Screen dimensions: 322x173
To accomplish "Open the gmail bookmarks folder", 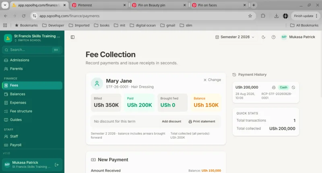I will [x=168, y=25].
